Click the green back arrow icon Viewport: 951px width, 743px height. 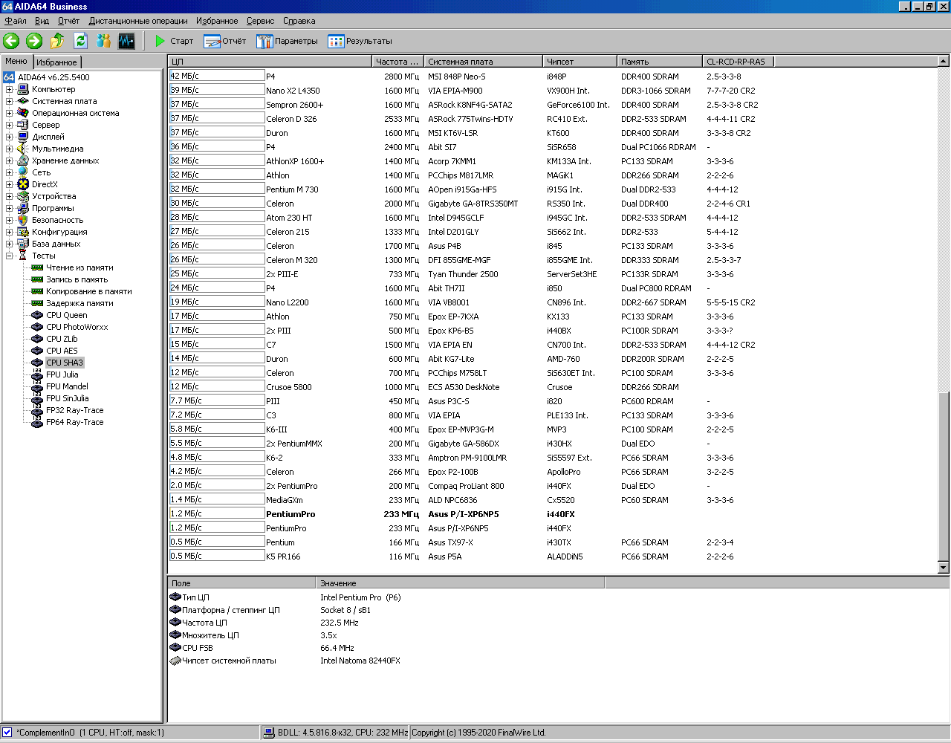point(11,41)
